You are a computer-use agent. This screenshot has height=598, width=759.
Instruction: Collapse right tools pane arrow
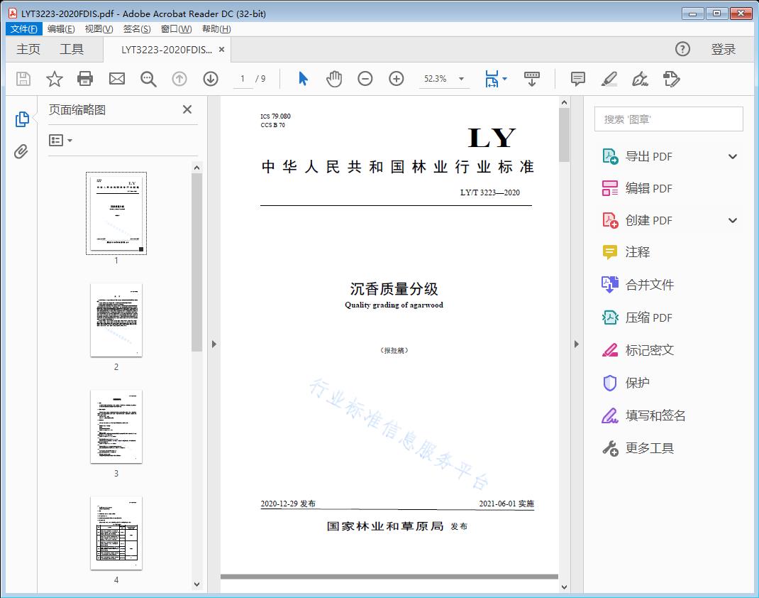pos(577,344)
